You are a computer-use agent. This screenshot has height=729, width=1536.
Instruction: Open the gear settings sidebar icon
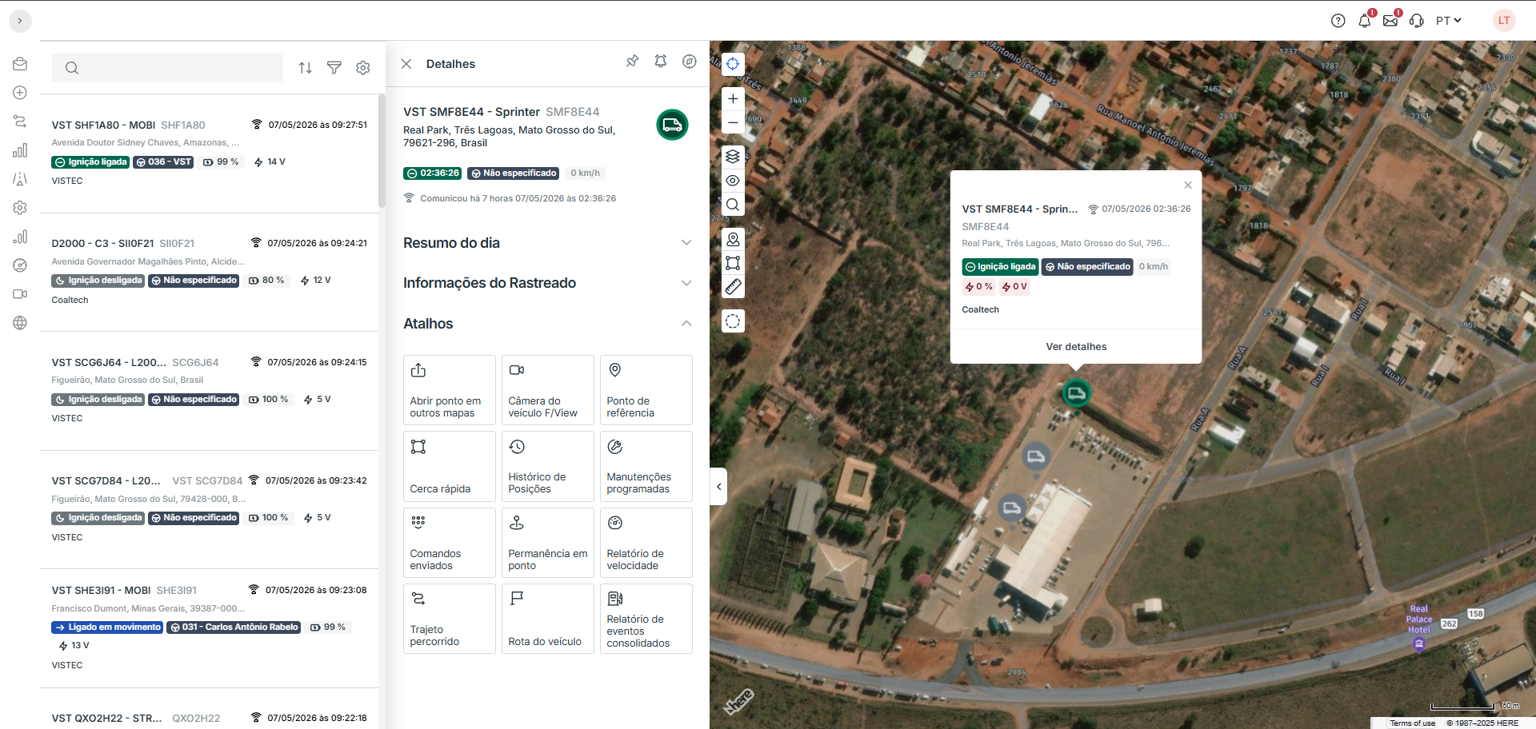tap(20, 208)
